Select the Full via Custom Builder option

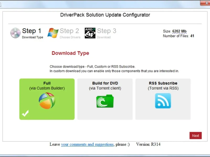(x=47, y=99)
